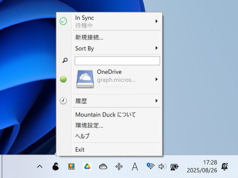
Task: Click the green In Sync checkmark icon
Action: [63, 21]
